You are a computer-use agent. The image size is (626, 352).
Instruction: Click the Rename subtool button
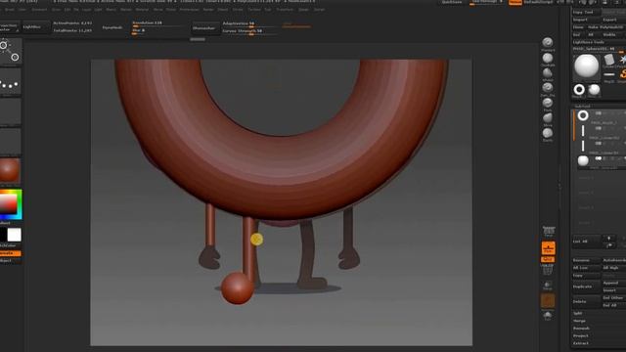587,260
